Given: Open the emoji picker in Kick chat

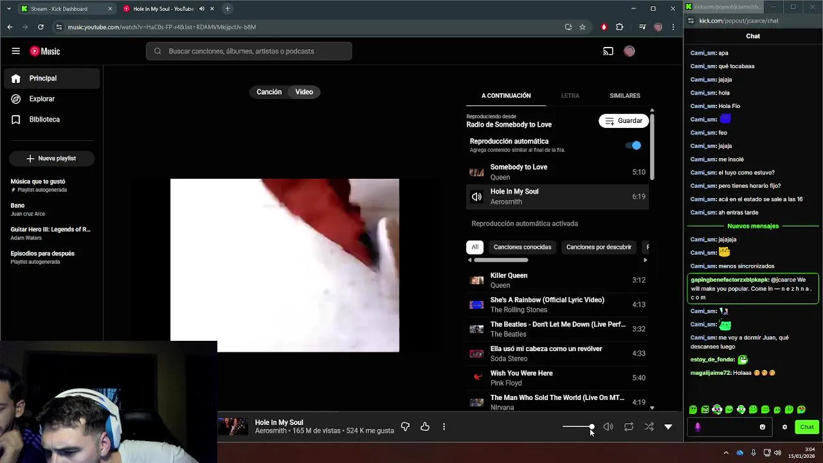Looking at the screenshot, I should point(763,427).
